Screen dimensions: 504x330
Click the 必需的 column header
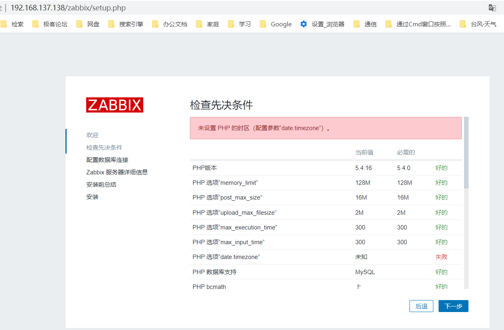406,152
